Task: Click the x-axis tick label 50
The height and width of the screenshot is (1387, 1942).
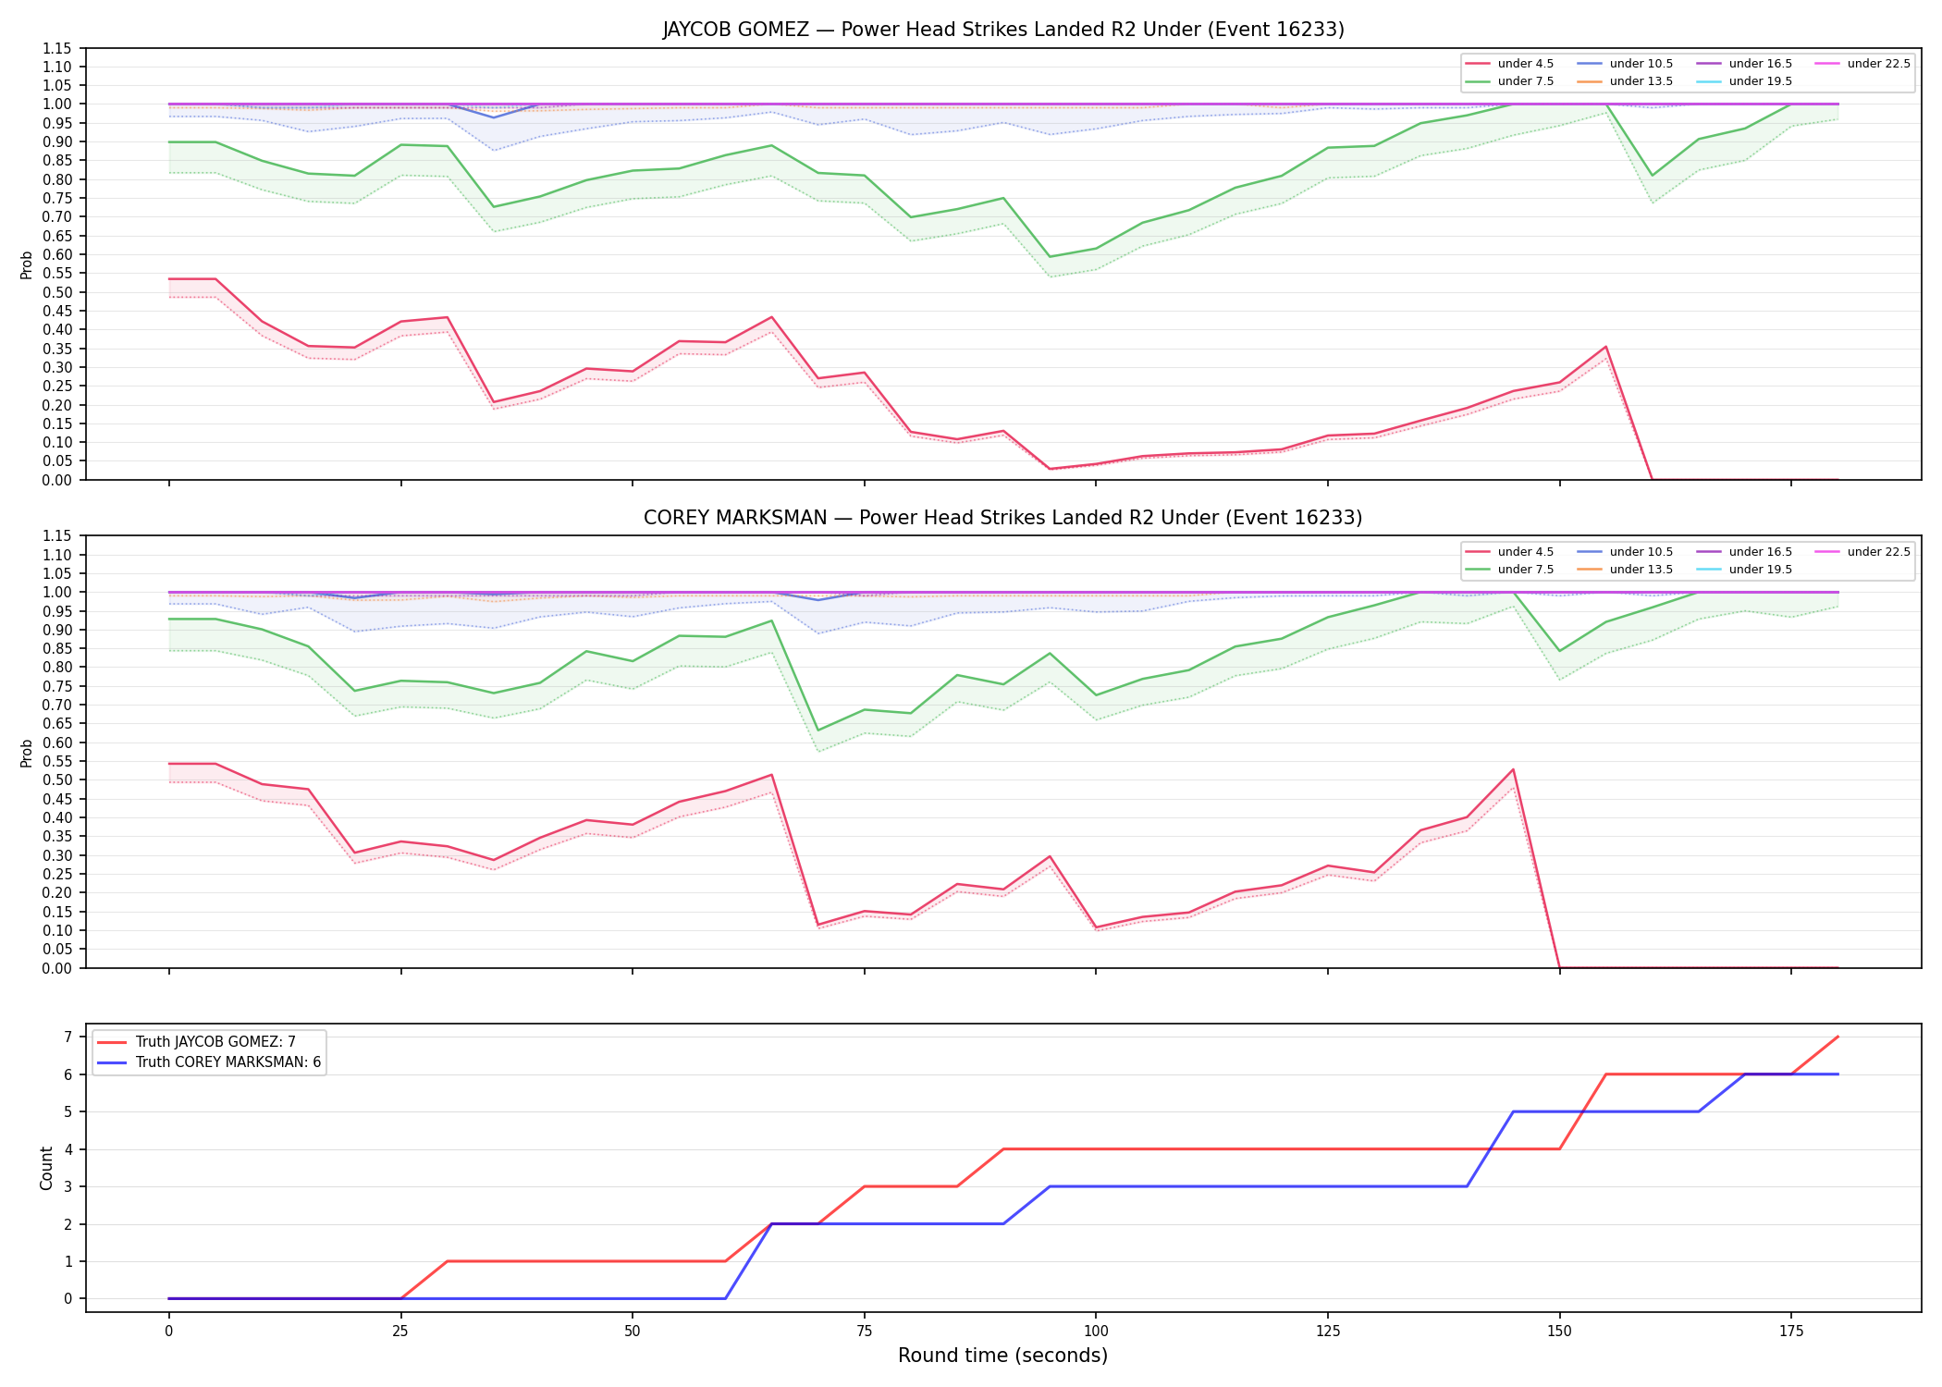Action: [633, 1332]
